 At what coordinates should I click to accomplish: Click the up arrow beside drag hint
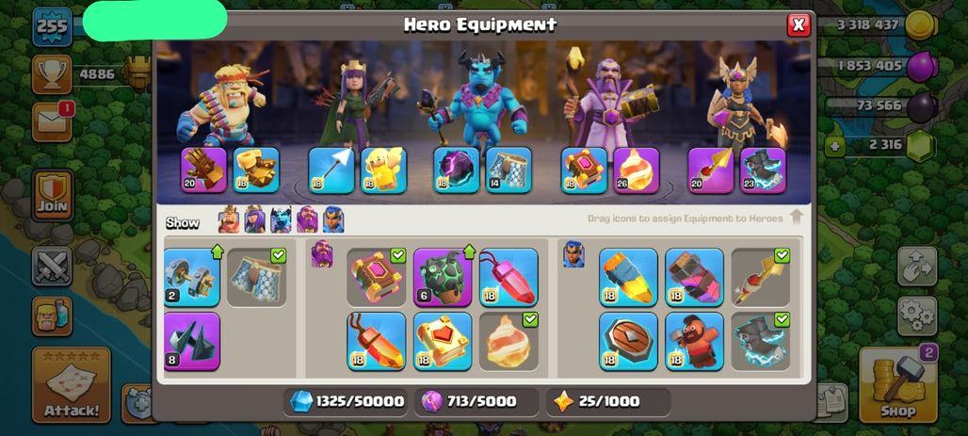(x=796, y=217)
